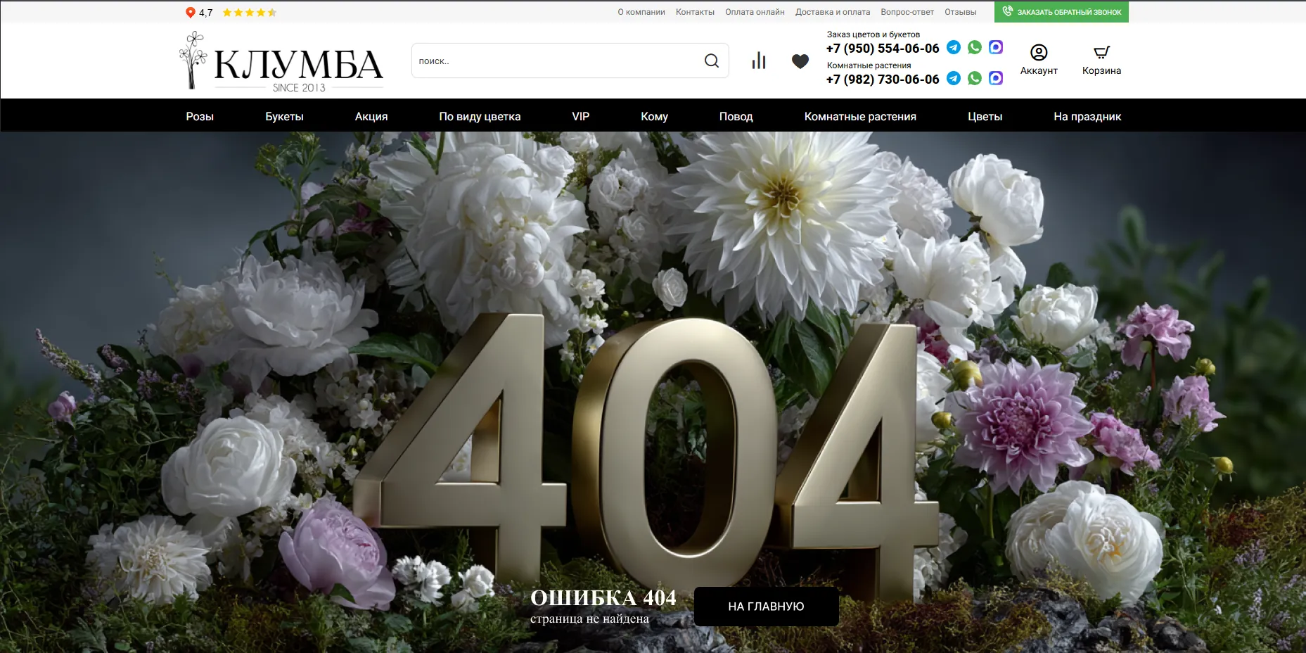Open Telegram for houseplants phone
This screenshot has height=653, width=1306.
pos(954,78)
